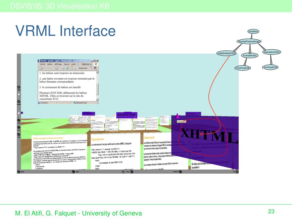Click the browser Stop icon
The width and height of the screenshot is (292, 219).
coord(63,68)
